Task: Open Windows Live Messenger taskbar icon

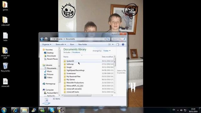Action: 43,110
